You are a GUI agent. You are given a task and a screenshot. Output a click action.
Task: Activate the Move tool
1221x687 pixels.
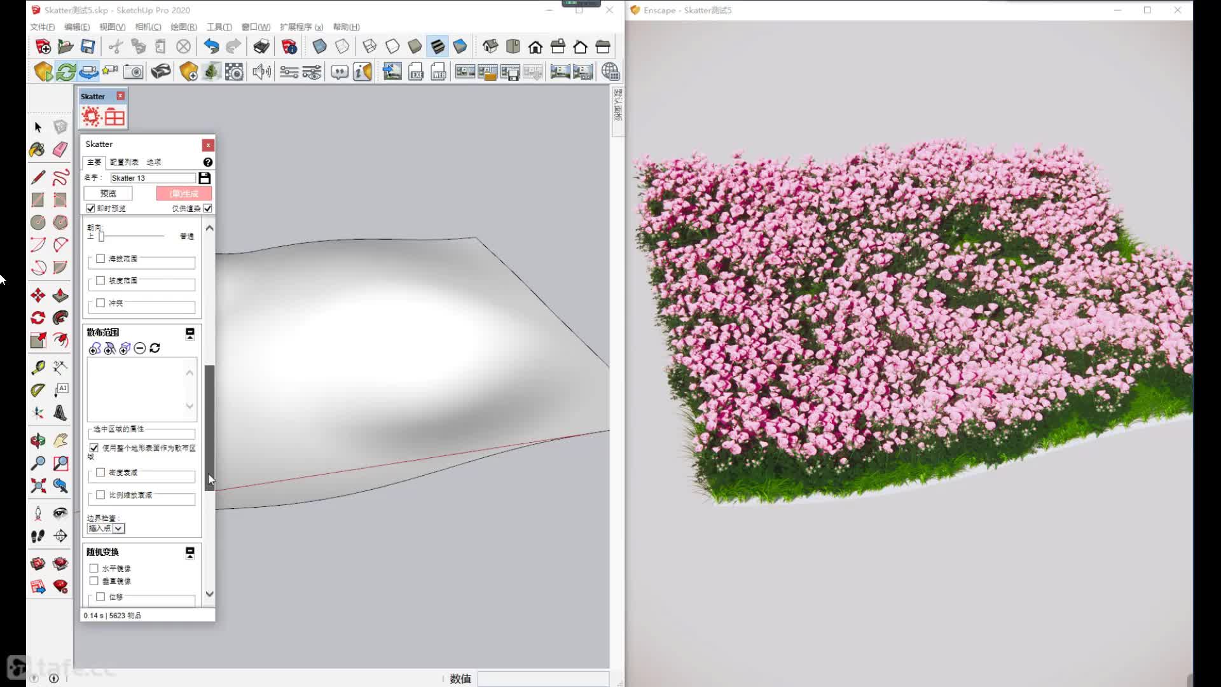pyautogui.click(x=38, y=295)
